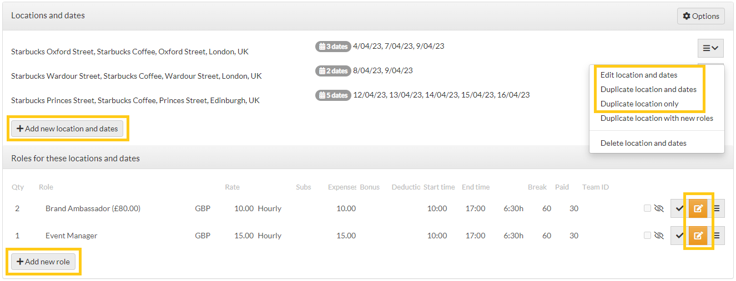Open hamburger menu icon for Brand Ambassador row

[717, 208]
